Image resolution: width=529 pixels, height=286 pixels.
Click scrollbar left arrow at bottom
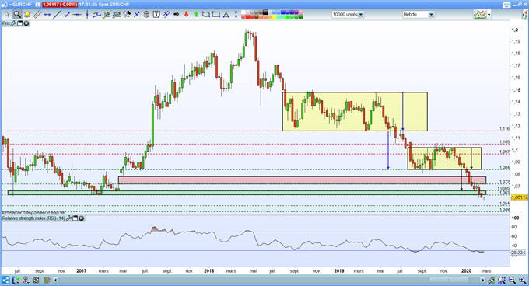tap(56, 280)
